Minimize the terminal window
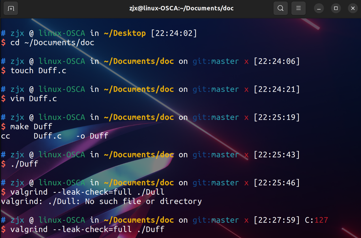Image resolution: width=361 pixels, height=238 pixels. (x=319, y=8)
